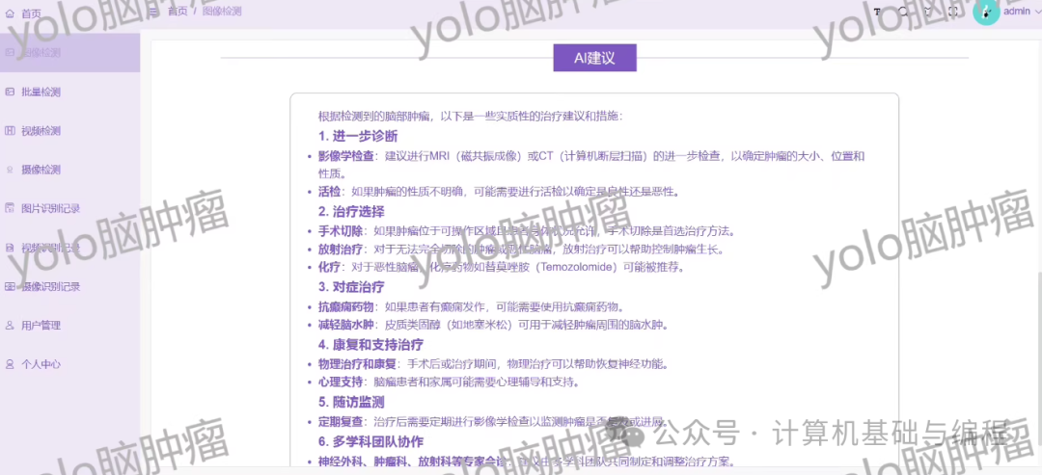The width and height of the screenshot is (1042, 475).
Task: Click the AI建议 purple button
Action: pyautogui.click(x=594, y=58)
